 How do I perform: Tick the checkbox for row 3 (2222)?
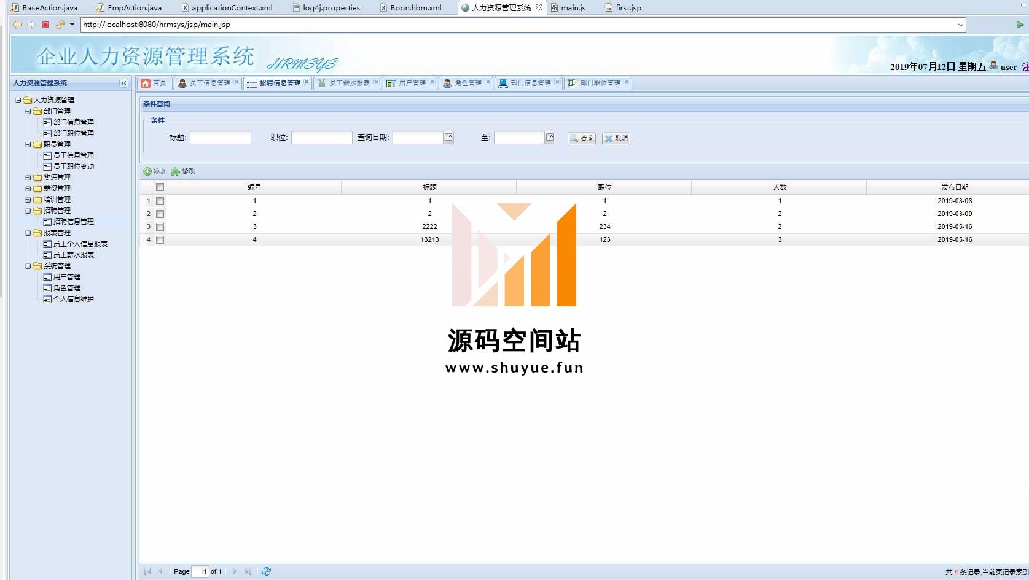160,226
